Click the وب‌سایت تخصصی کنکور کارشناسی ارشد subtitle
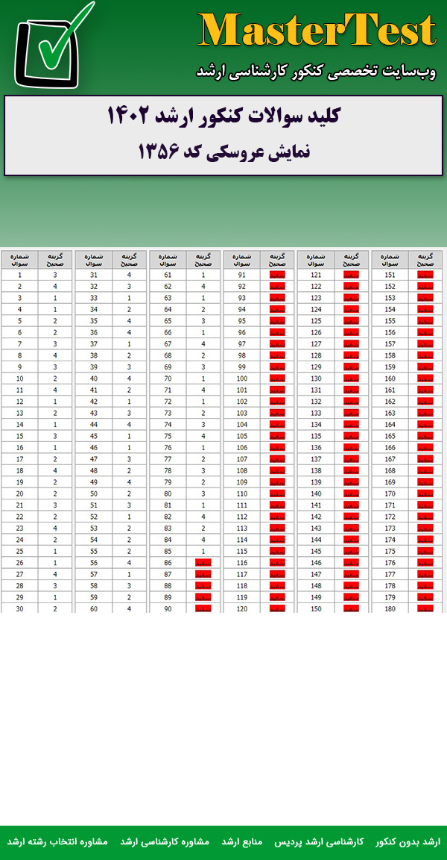Screen dimensions: 447x860 316,71
